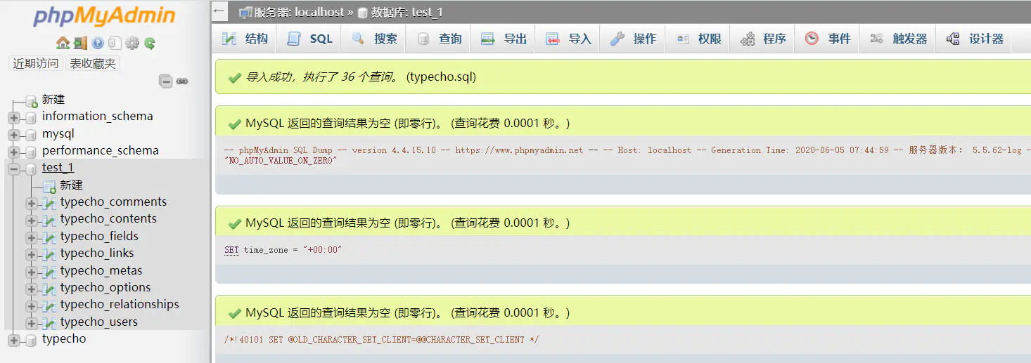Expand the typecho_metas table node
The width and height of the screenshot is (1031, 363).
tap(32, 272)
